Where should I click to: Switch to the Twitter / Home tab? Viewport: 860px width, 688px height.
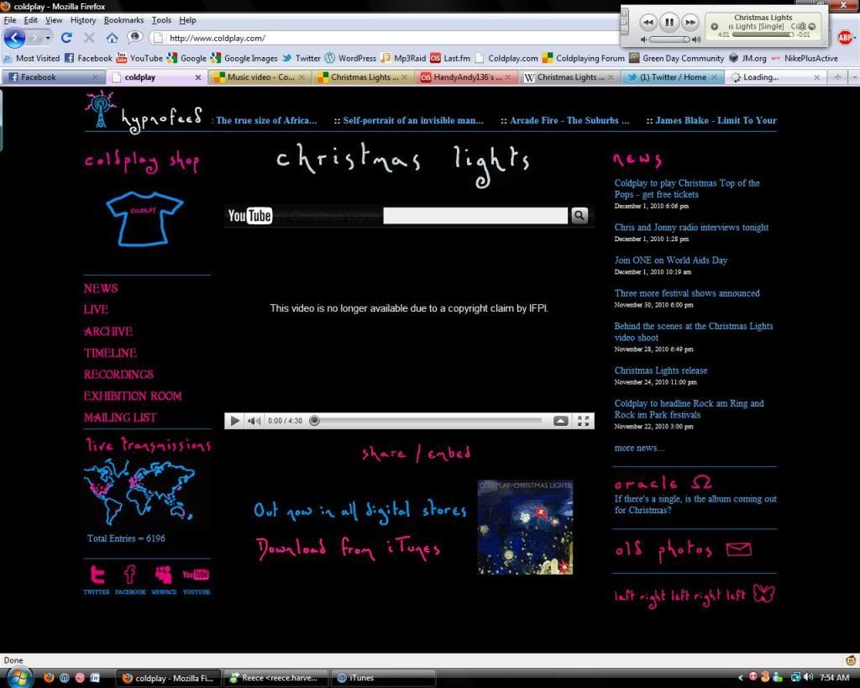pos(673,77)
